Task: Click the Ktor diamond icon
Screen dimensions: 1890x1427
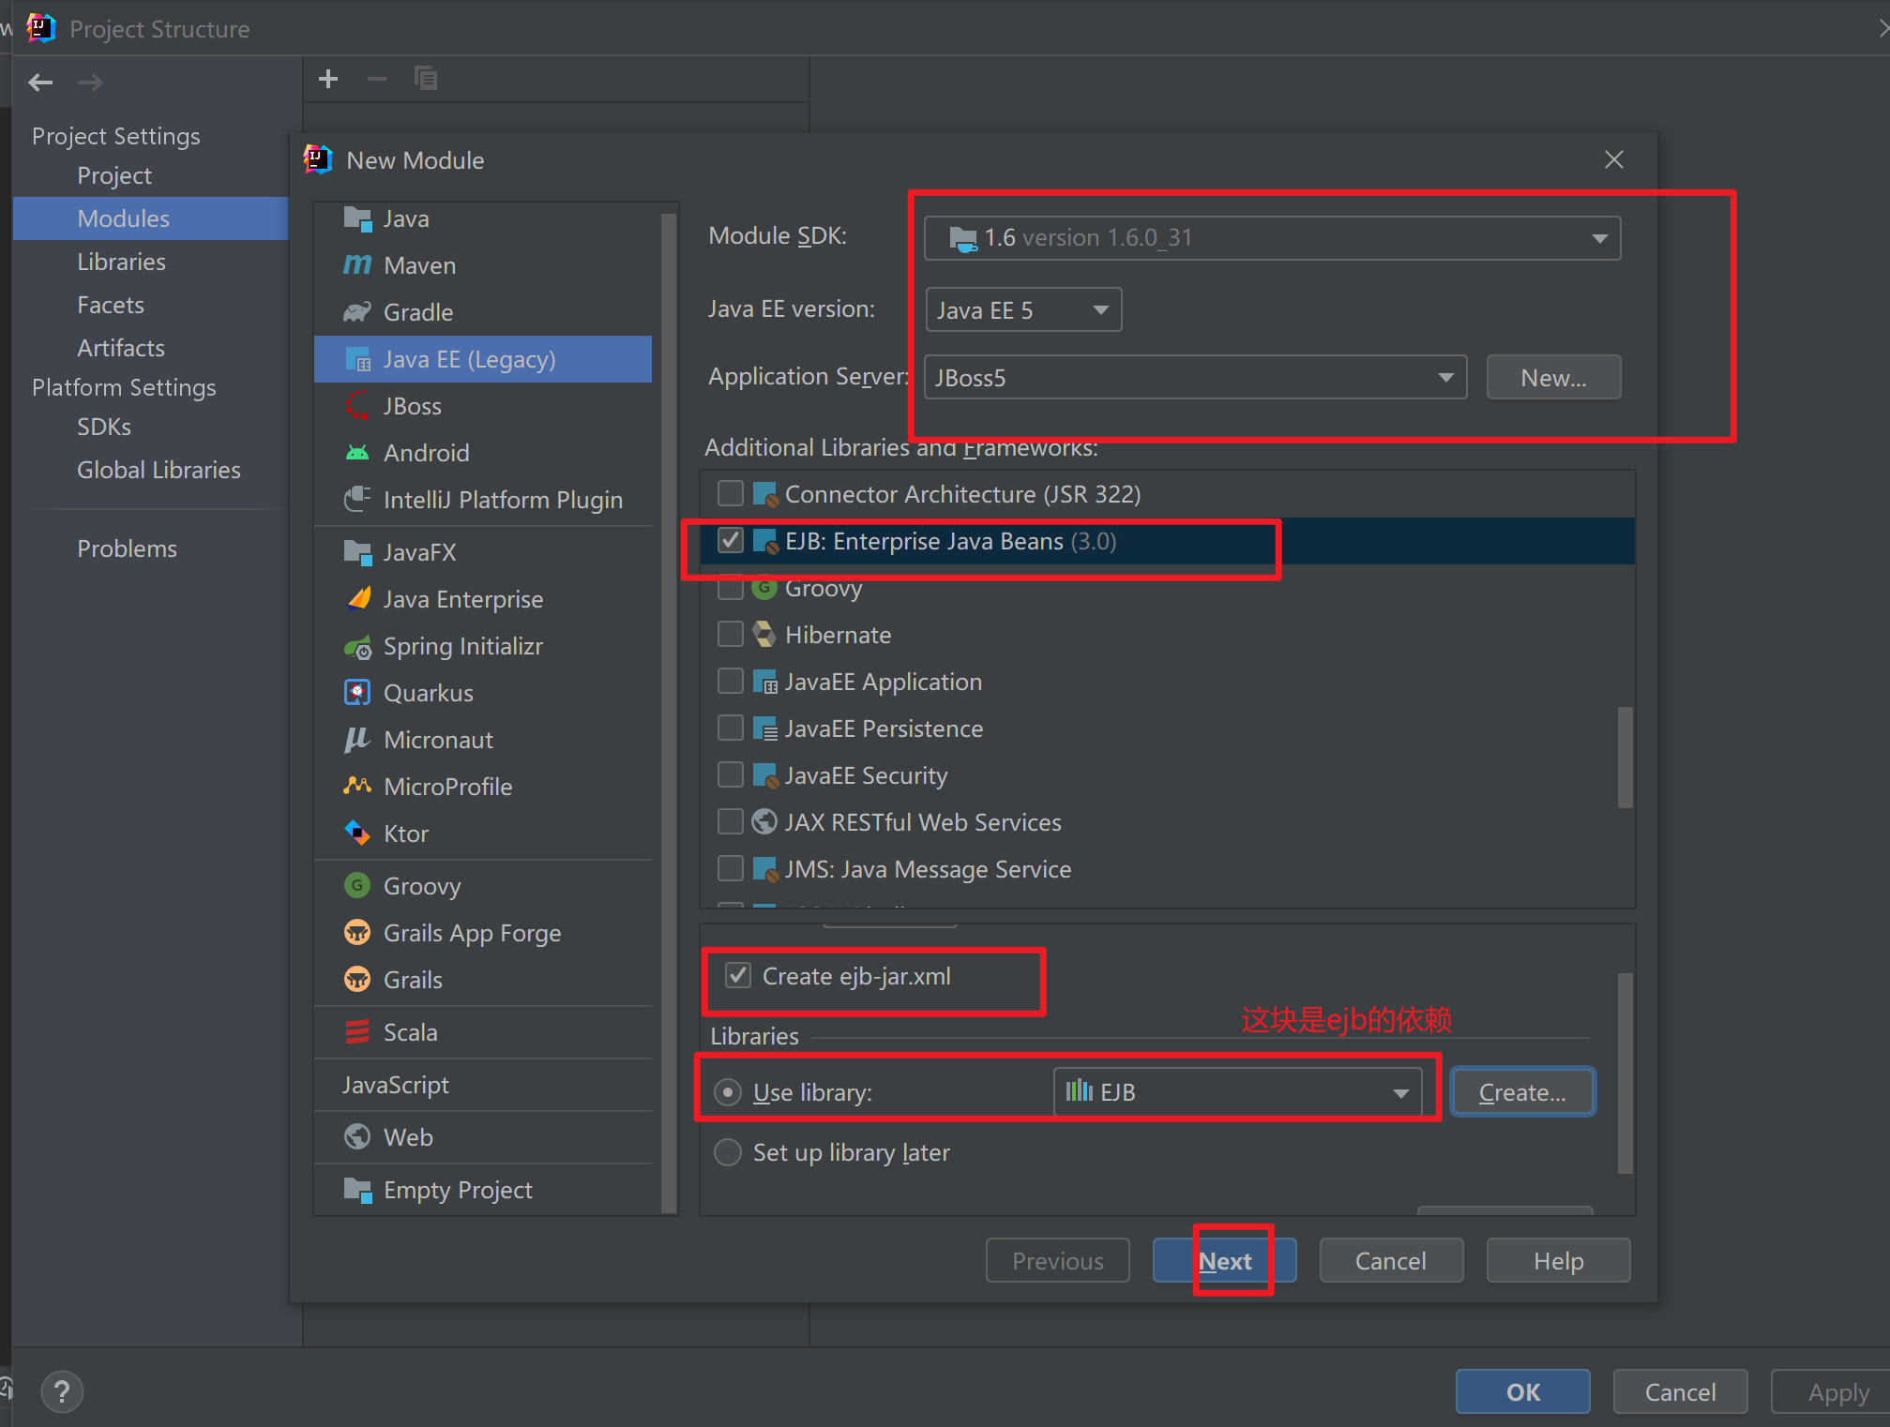Action: point(357,834)
